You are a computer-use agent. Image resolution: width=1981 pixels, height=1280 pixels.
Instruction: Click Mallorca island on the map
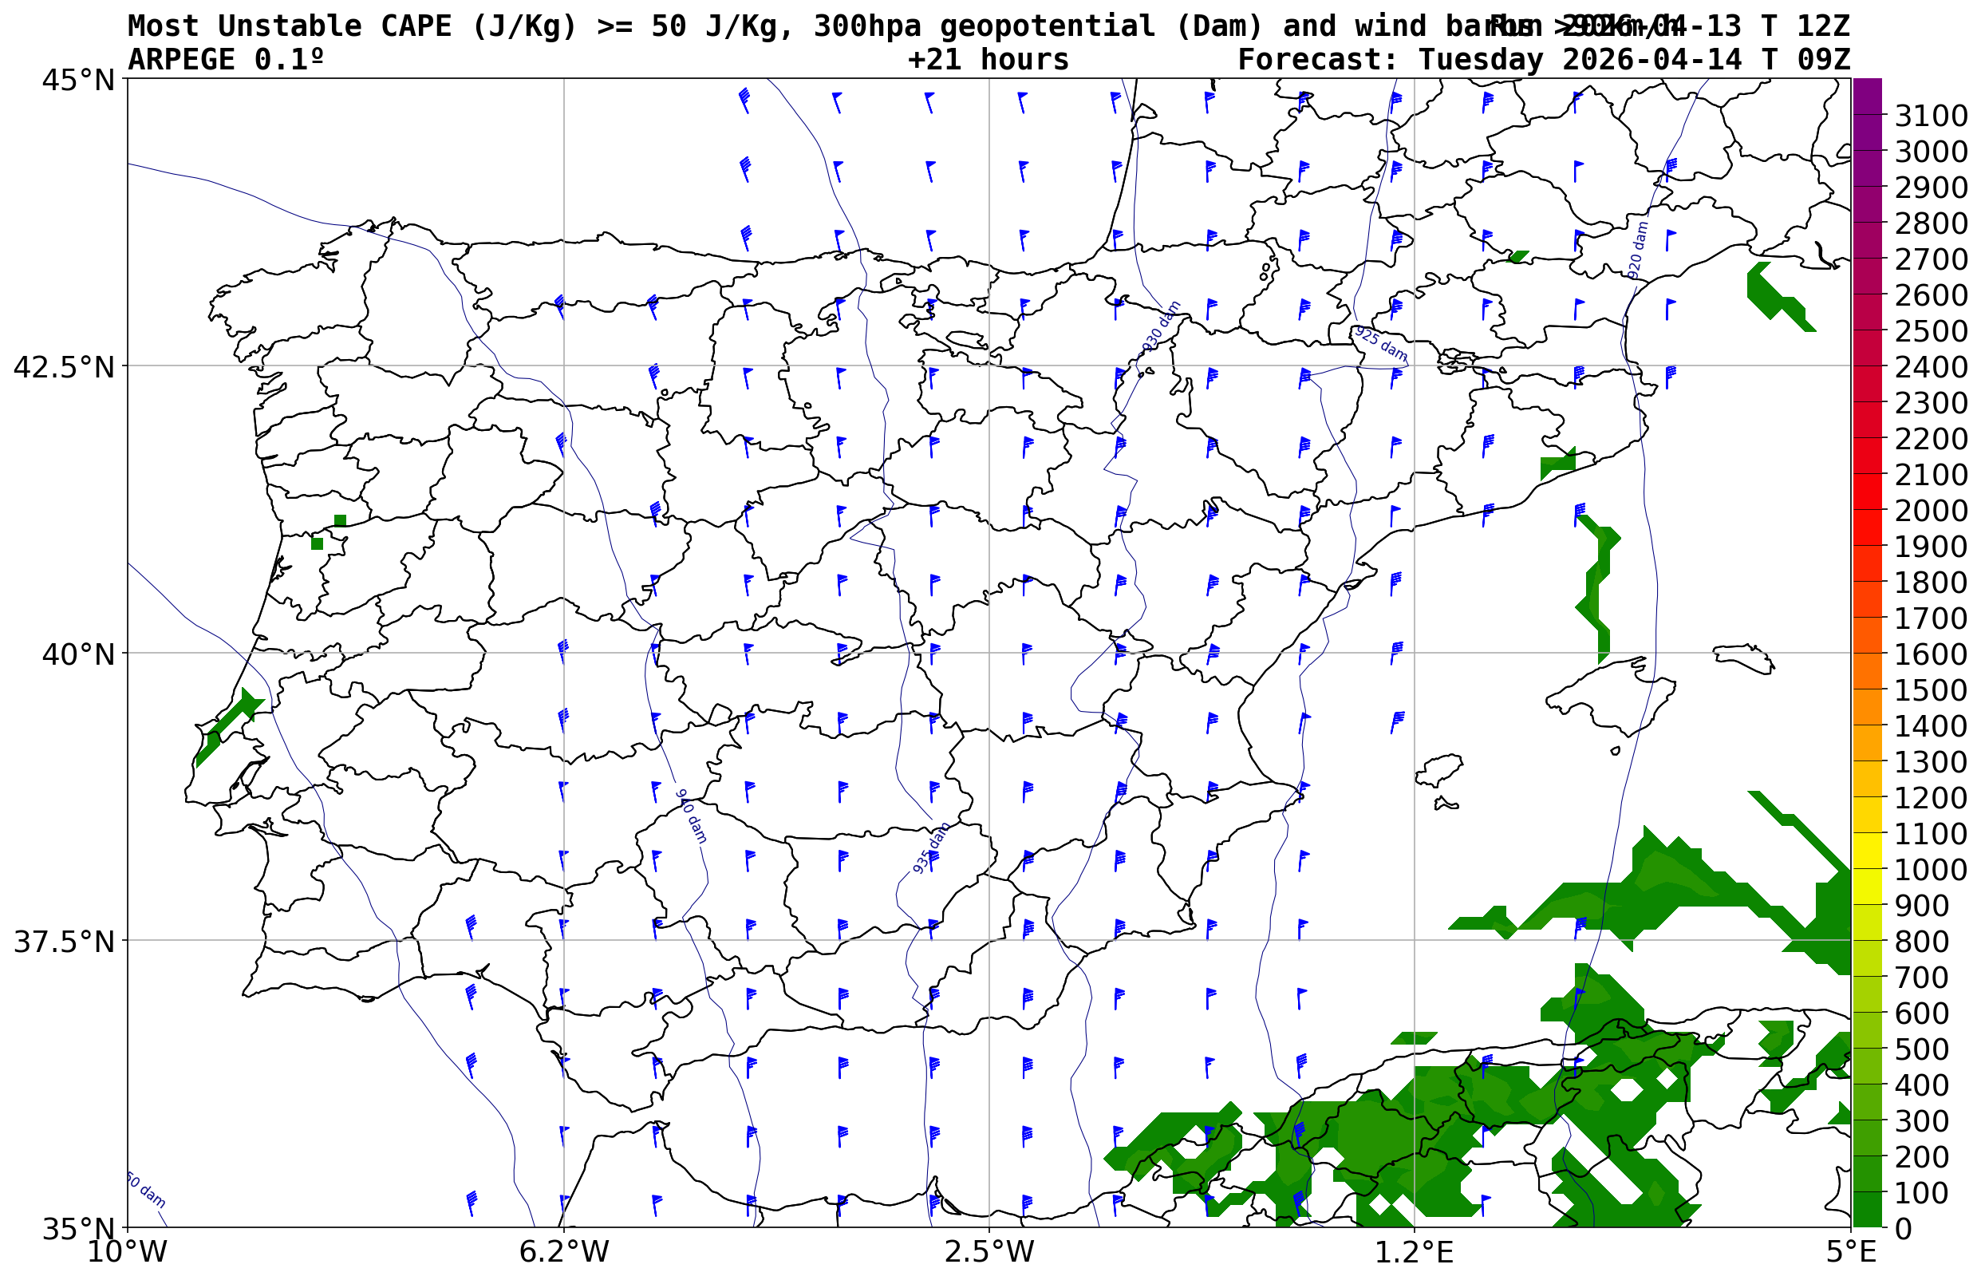tap(1612, 697)
